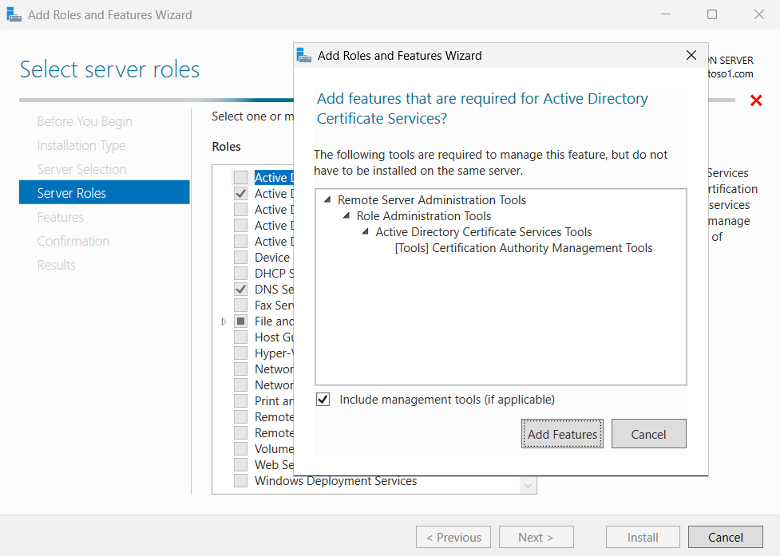Check the Device role checkbox

tap(241, 258)
